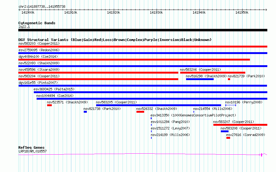Select the nsv821738 (Park2010) blue marker
The height and width of the screenshot is (172, 276).
point(85,112)
